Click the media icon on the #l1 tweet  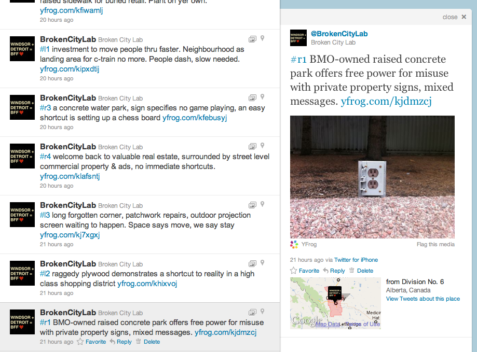252,39
